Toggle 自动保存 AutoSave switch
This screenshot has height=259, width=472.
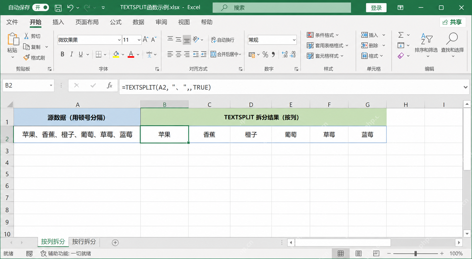point(41,8)
